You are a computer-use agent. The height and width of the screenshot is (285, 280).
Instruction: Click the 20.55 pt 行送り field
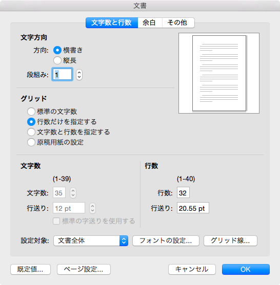pyautogui.click(x=193, y=208)
